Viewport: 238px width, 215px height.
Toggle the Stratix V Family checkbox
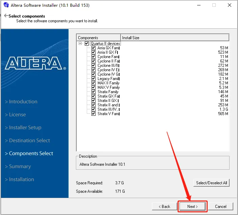tap(94, 114)
